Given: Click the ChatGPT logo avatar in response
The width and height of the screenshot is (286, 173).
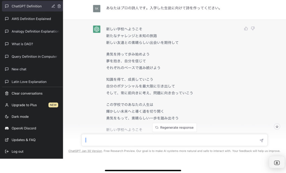Looking at the screenshot, I should pos(97,29).
